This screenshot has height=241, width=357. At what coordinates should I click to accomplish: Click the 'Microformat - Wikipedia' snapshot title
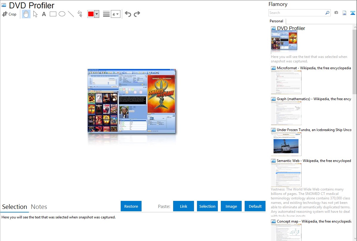(314, 68)
